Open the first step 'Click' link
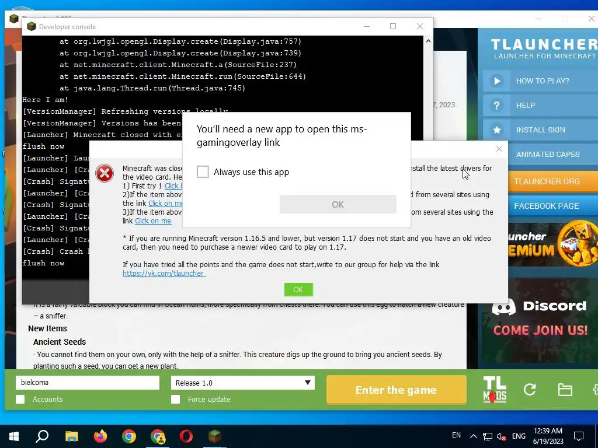Screen dimensions: 598x448 (x=173, y=186)
